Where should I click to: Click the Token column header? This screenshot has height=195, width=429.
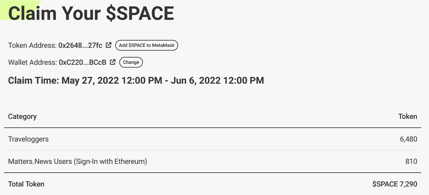[x=408, y=116]
